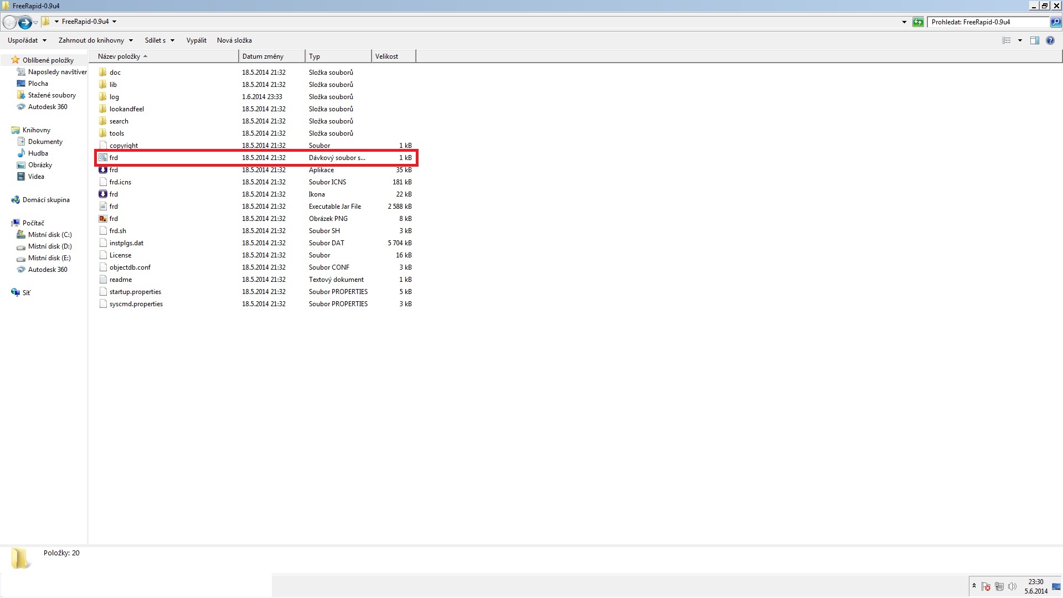This screenshot has height=598, width=1063.
Task: Click the Nová složka button
Action: pos(234,40)
